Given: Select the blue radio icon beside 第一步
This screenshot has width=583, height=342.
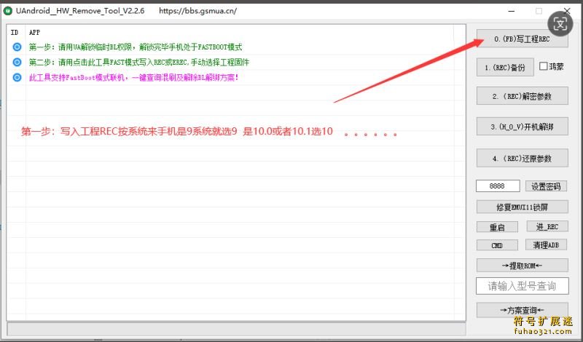Looking at the screenshot, I should (x=17, y=47).
